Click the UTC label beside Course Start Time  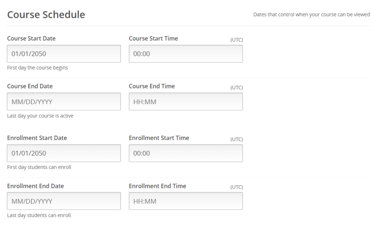point(237,40)
